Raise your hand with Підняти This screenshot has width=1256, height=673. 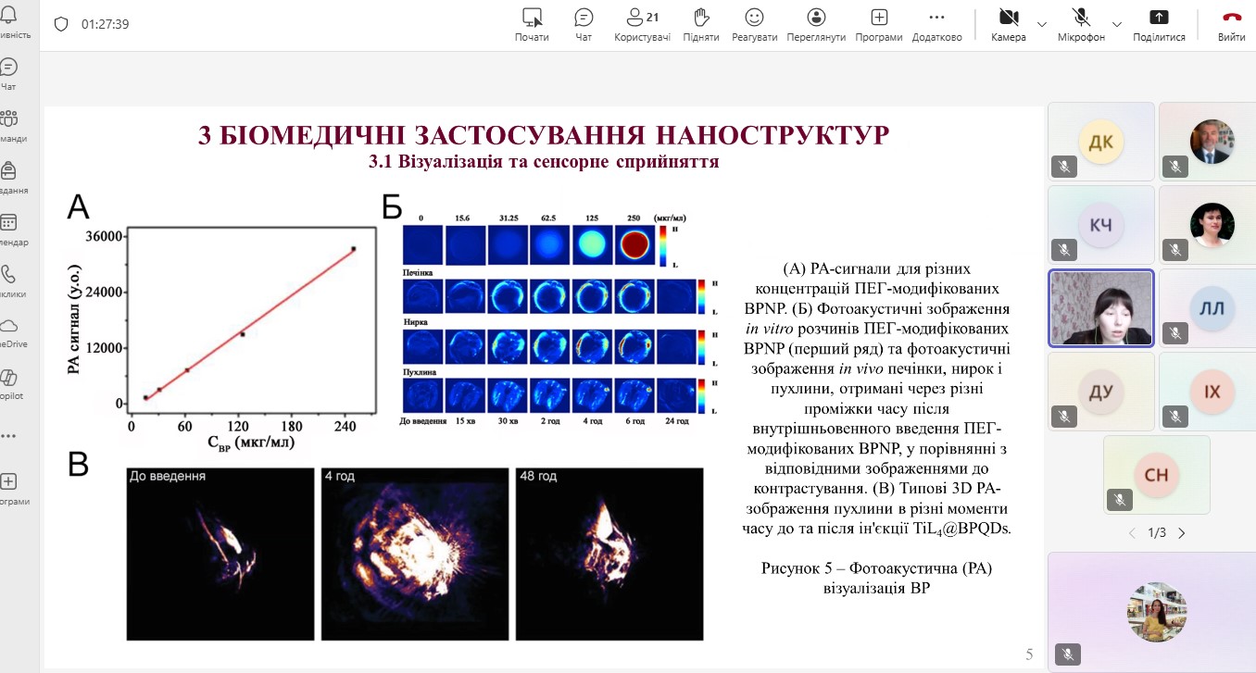[701, 25]
